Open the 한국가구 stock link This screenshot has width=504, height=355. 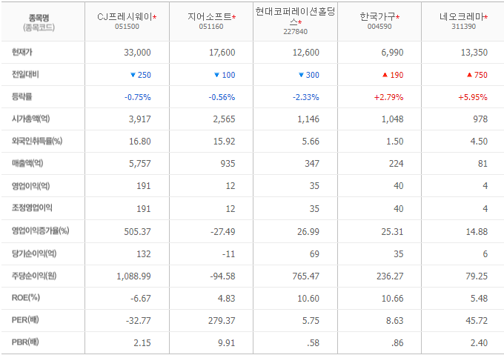pos(377,17)
